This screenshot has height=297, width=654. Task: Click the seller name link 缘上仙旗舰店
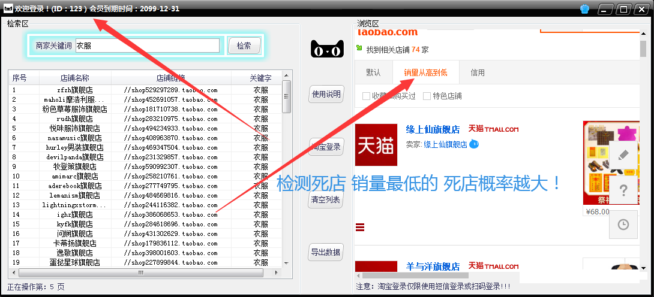point(445,144)
